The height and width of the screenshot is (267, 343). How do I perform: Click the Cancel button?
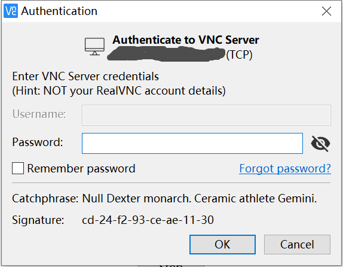click(x=297, y=244)
